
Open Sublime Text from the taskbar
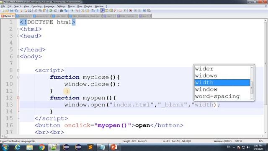90,147
